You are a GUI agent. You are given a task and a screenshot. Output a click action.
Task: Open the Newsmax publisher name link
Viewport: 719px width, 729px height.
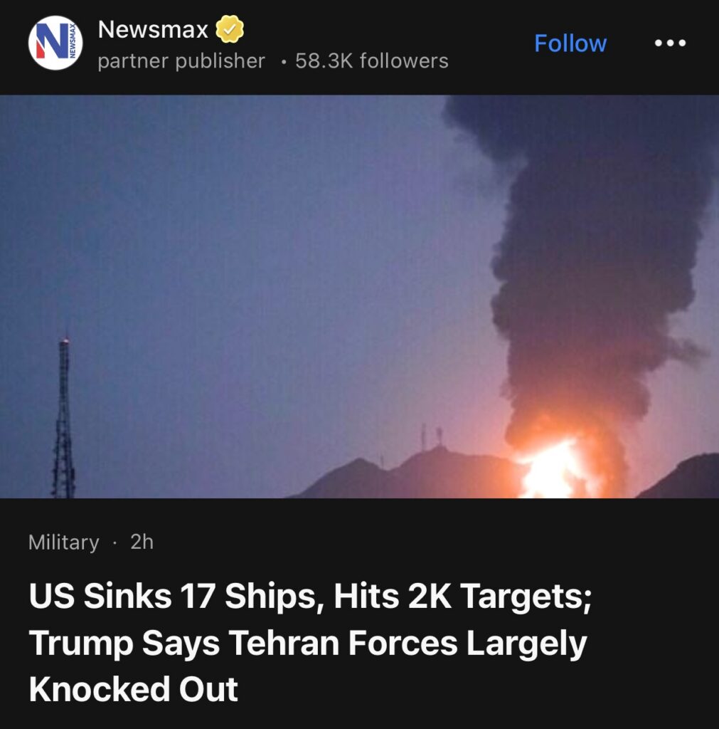(x=153, y=29)
